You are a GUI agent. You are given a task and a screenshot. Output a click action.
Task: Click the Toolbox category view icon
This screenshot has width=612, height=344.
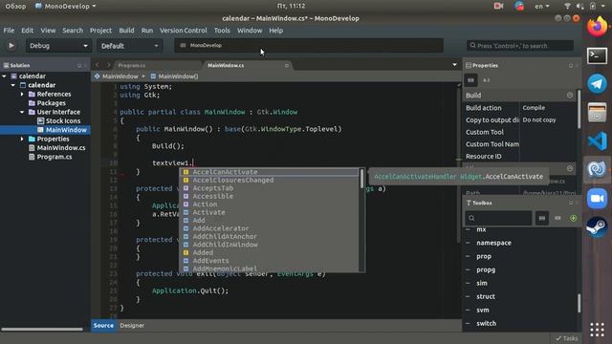click(x=542, y=218)
